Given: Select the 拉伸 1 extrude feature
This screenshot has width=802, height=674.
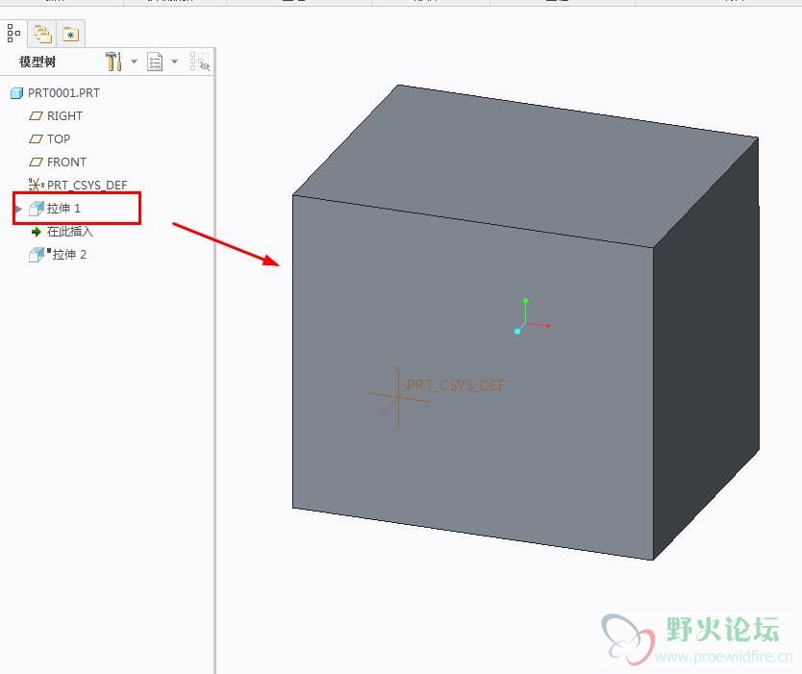Looking at the screenshot, I should tap(63, 208).
